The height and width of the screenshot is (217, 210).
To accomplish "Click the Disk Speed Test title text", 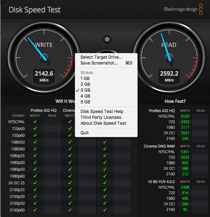I will pos(35,10).
